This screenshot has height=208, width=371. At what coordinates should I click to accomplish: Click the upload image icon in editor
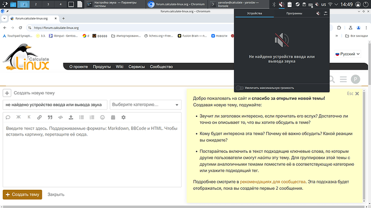[x=71, y=117]
